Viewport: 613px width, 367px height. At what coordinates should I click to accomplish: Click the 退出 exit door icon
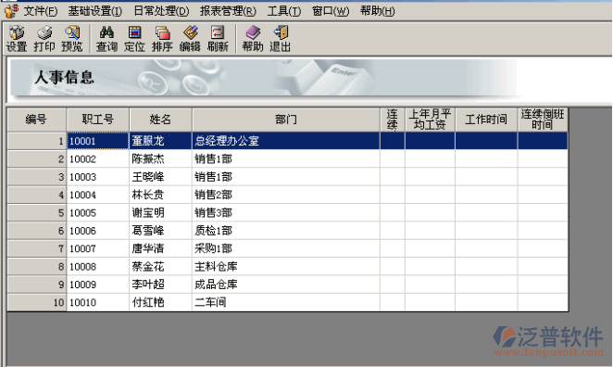[281, 39]
